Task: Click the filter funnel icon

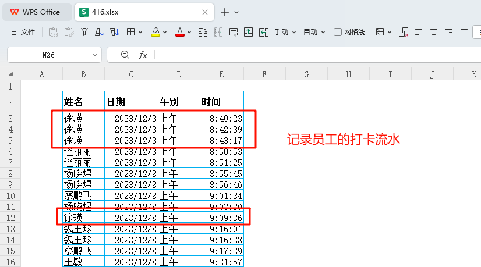Action: [84, 32]
